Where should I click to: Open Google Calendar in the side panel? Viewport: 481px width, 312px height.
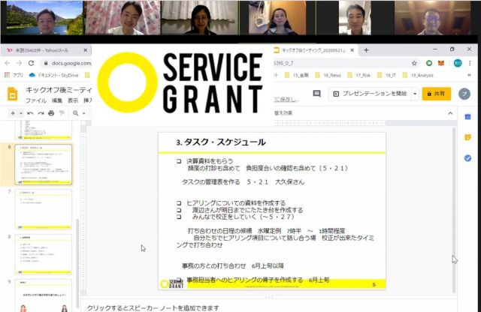pos(467,117)
